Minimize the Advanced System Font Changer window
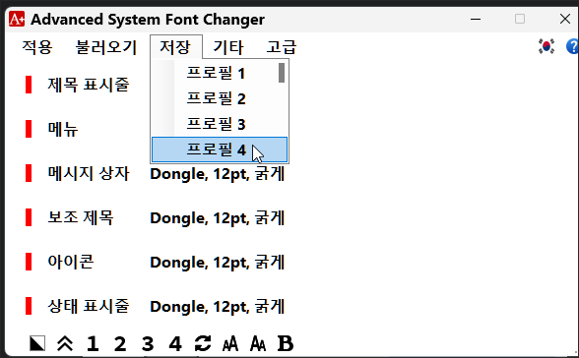The width and height of the screenshot is (579, 358). 476,19
